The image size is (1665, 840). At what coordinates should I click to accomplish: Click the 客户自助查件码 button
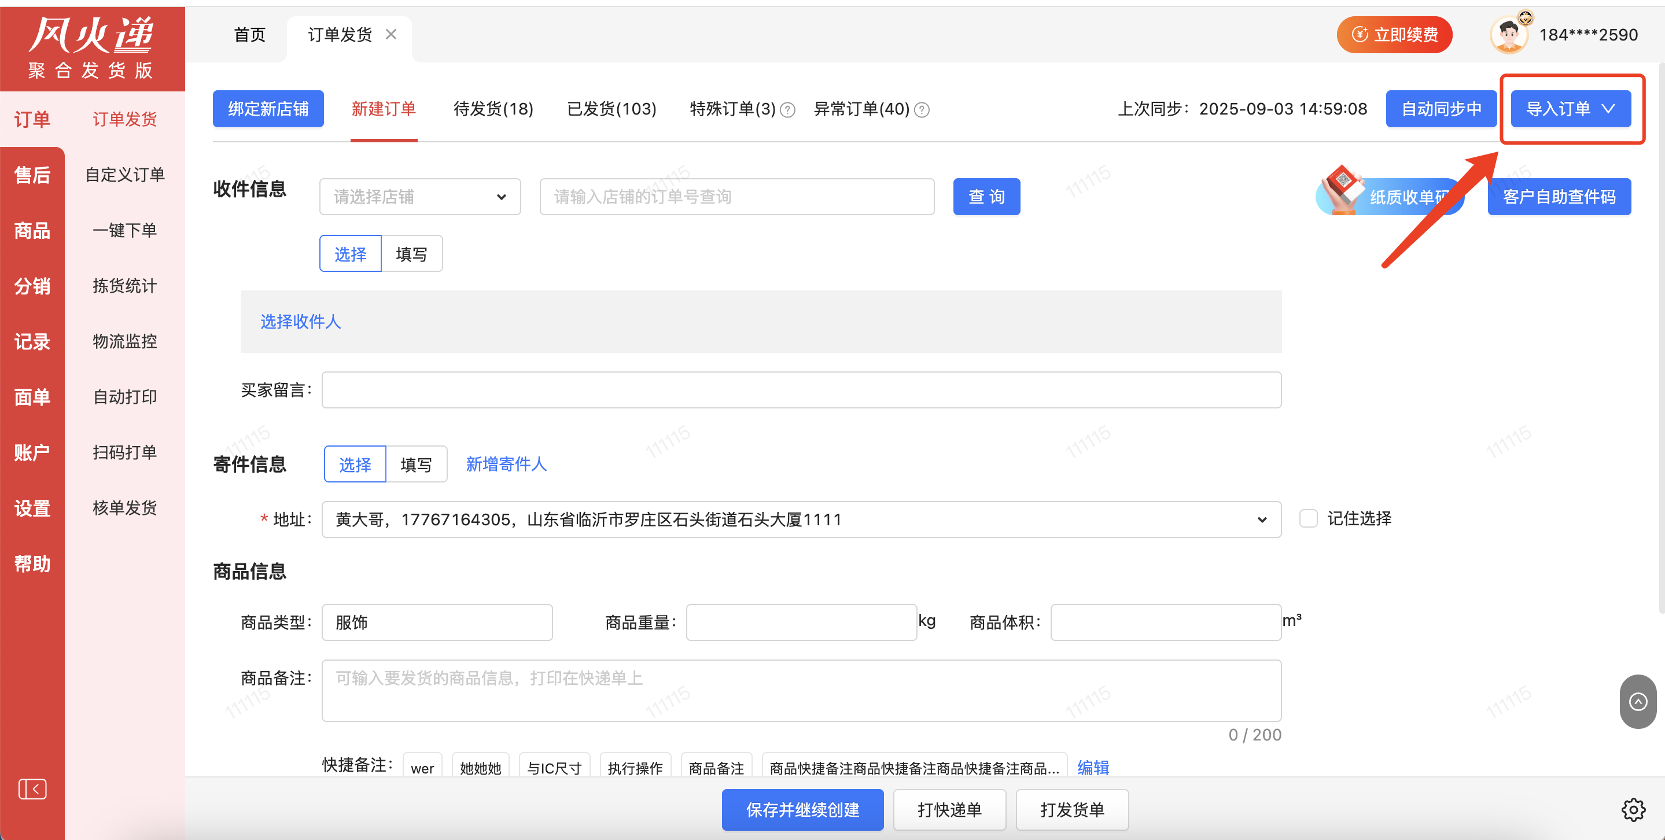tap(1559, 197)
